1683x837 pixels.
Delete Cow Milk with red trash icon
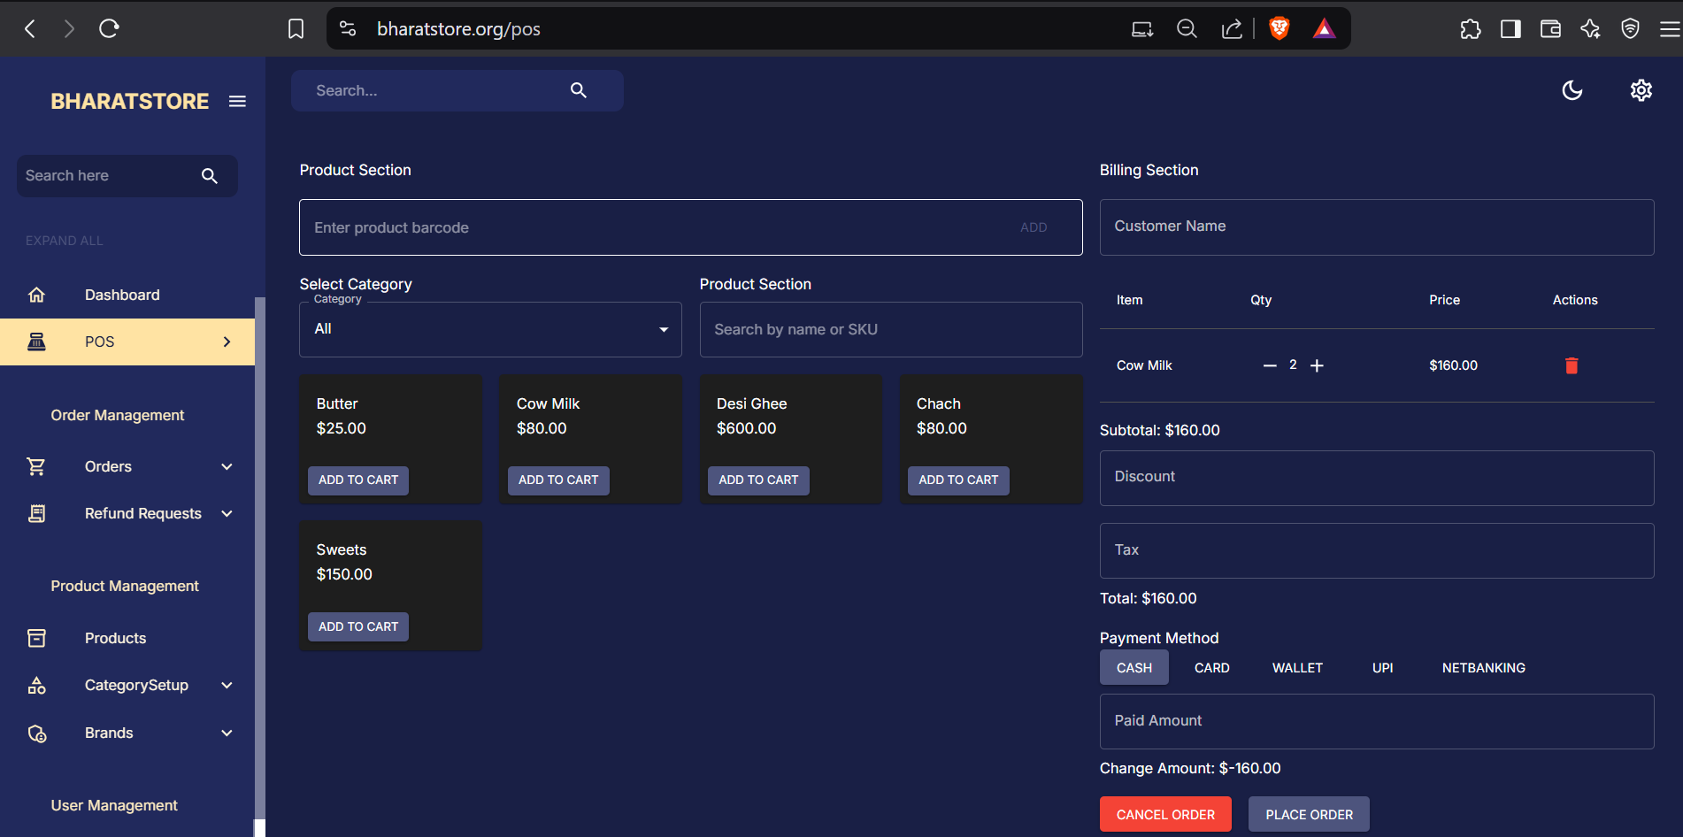pyautogui.click(x=1572, y=365)
